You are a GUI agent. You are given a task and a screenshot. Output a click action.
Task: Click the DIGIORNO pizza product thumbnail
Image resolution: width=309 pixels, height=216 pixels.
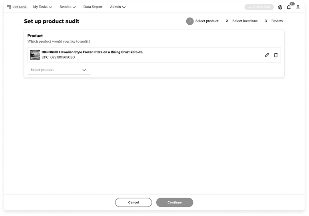point(35,55)
